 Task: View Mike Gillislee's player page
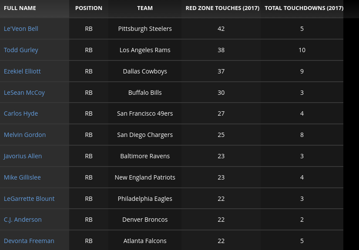click(x=23, y=177)
